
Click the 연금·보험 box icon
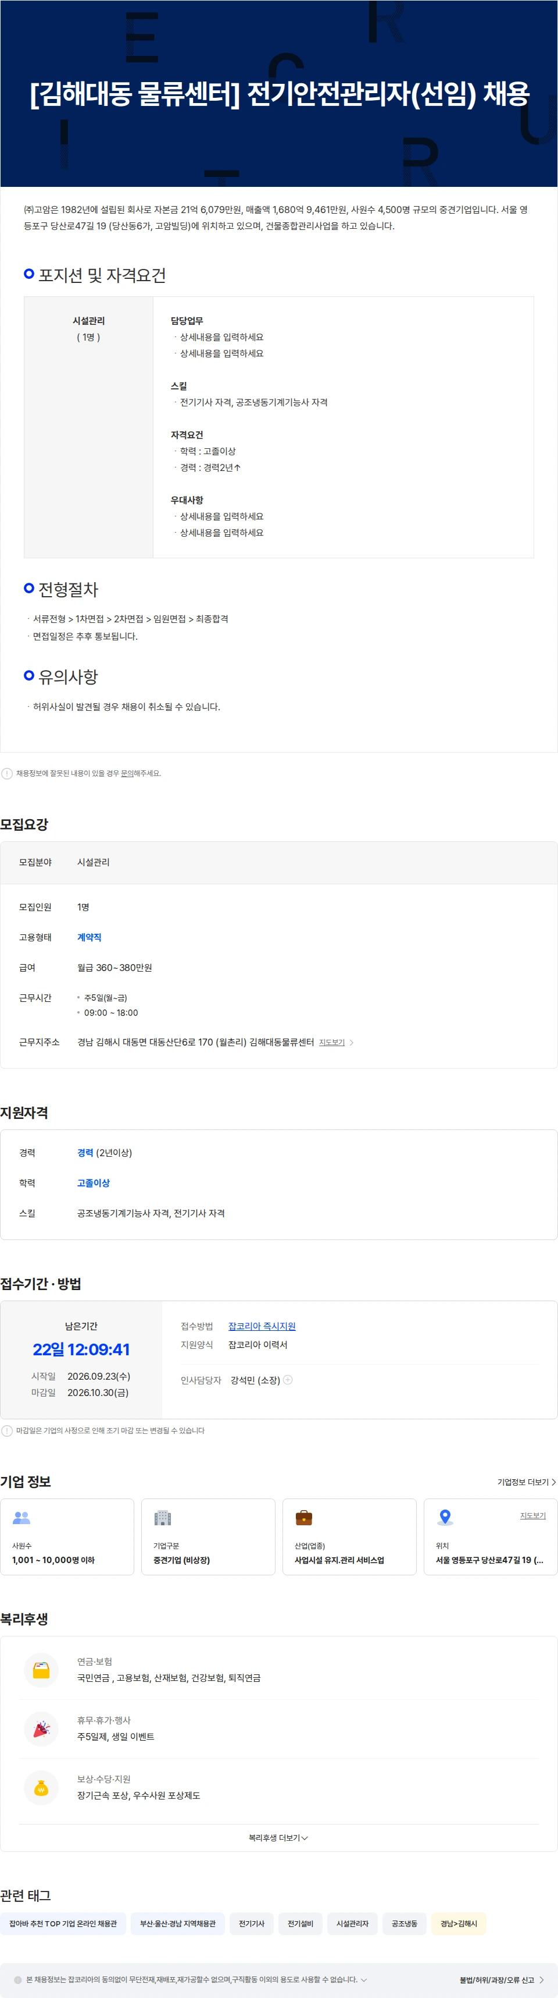click(x=42, y=1671)
